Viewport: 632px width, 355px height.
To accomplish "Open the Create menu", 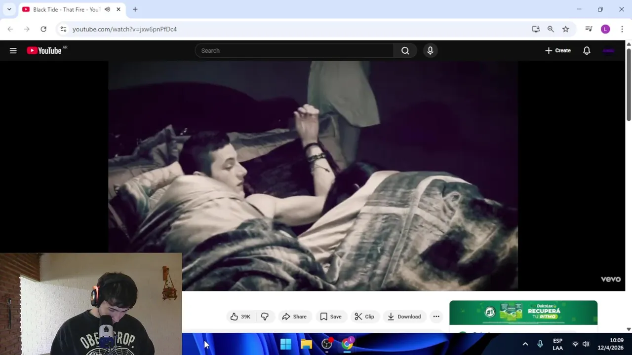I will [558, 50].
